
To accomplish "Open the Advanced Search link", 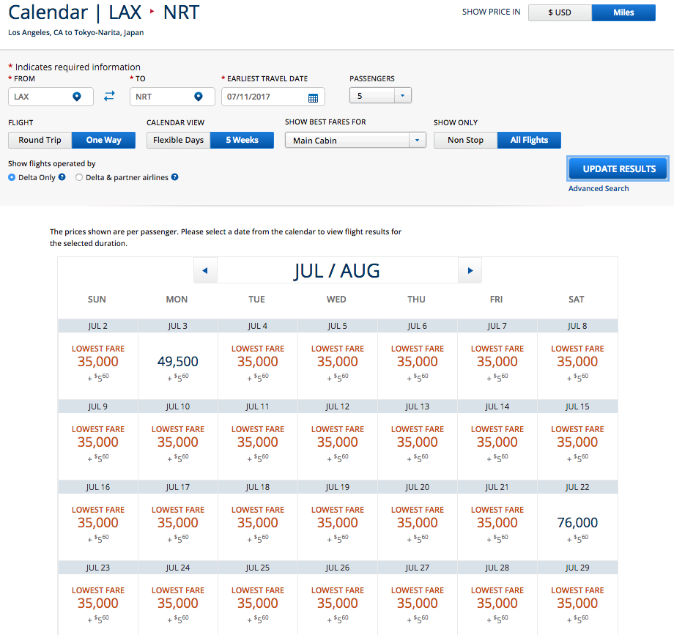I will [599, 188].
